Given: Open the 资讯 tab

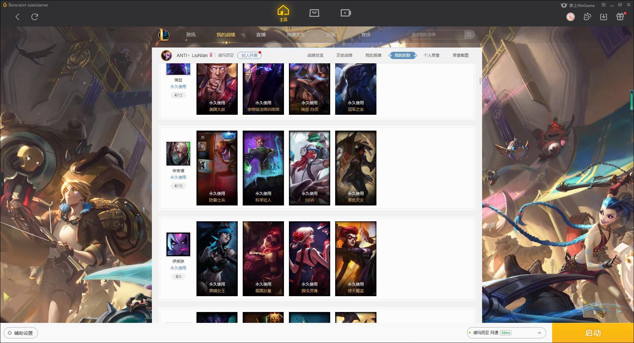Looking at the screenshot, I should pos(191,35).
